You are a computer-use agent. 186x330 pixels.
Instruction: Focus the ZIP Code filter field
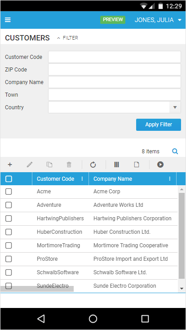[115, 69]
